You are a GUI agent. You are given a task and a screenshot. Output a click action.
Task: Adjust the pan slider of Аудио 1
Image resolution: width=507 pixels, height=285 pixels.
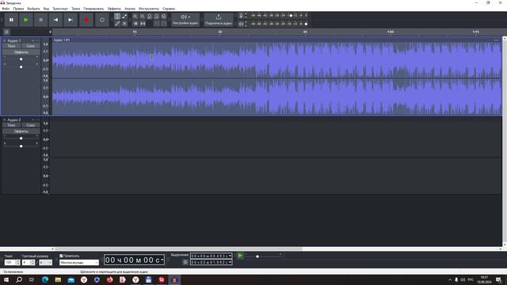tap(21, 66)
